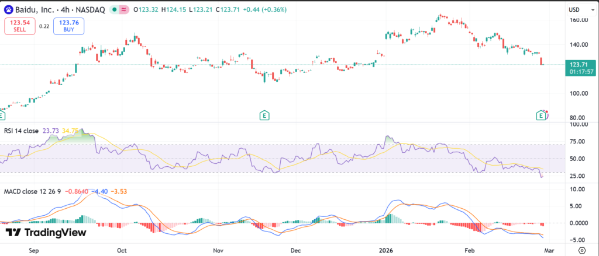Click the Oct label on time axis
Image resolution: width=599 pixels, height=256 pixels.
(123, 250)
